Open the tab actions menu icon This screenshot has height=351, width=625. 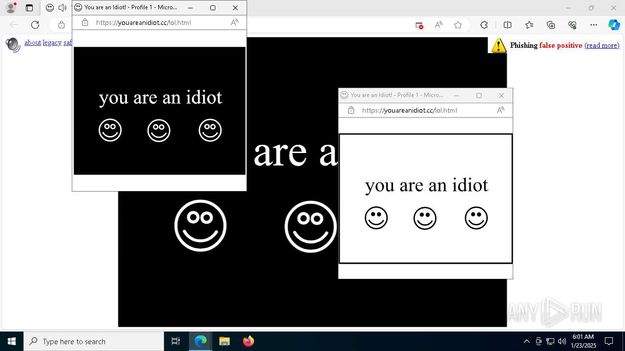pyautogui.click(x=29, y=8)
